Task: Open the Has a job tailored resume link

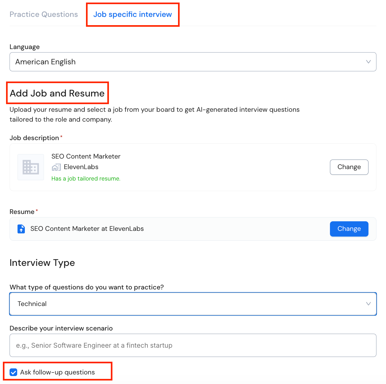Action: coord(86,178)
